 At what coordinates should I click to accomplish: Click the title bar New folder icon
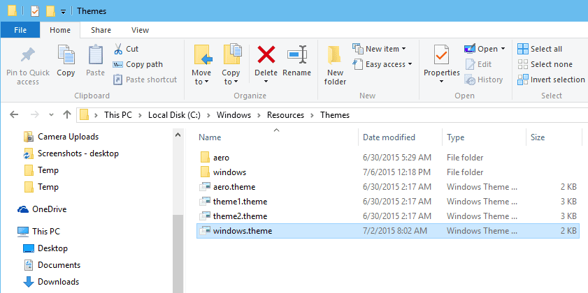[50, 11]
